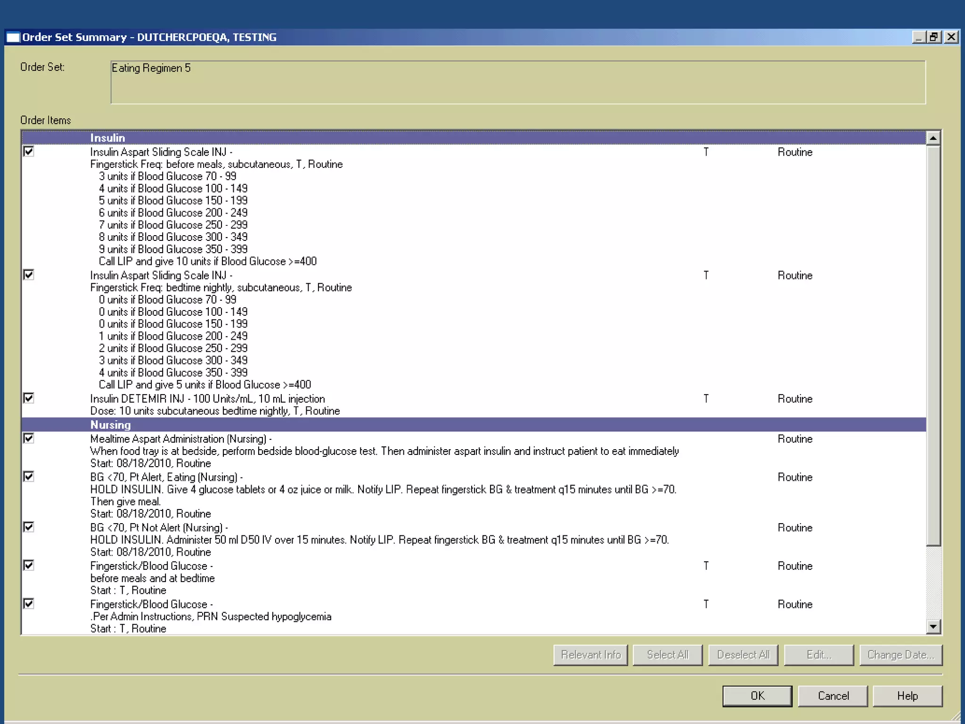The height and width of the screenshot is (724, 965).
Task: Click 'before meals and at bedtime' line
Action: coord(152,578)
